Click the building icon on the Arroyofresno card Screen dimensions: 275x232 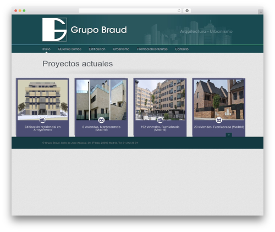coord(42,120)
